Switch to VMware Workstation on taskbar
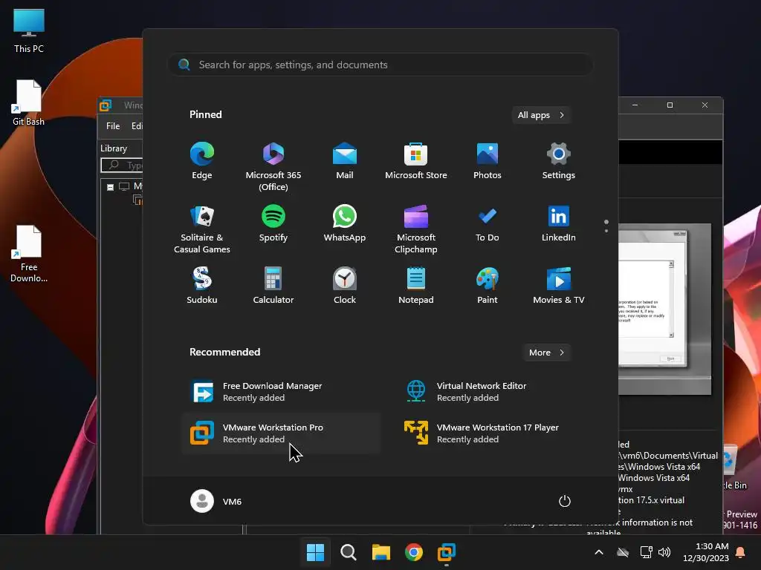This screenshot has height=570, width=761. (x=446, y=552)
